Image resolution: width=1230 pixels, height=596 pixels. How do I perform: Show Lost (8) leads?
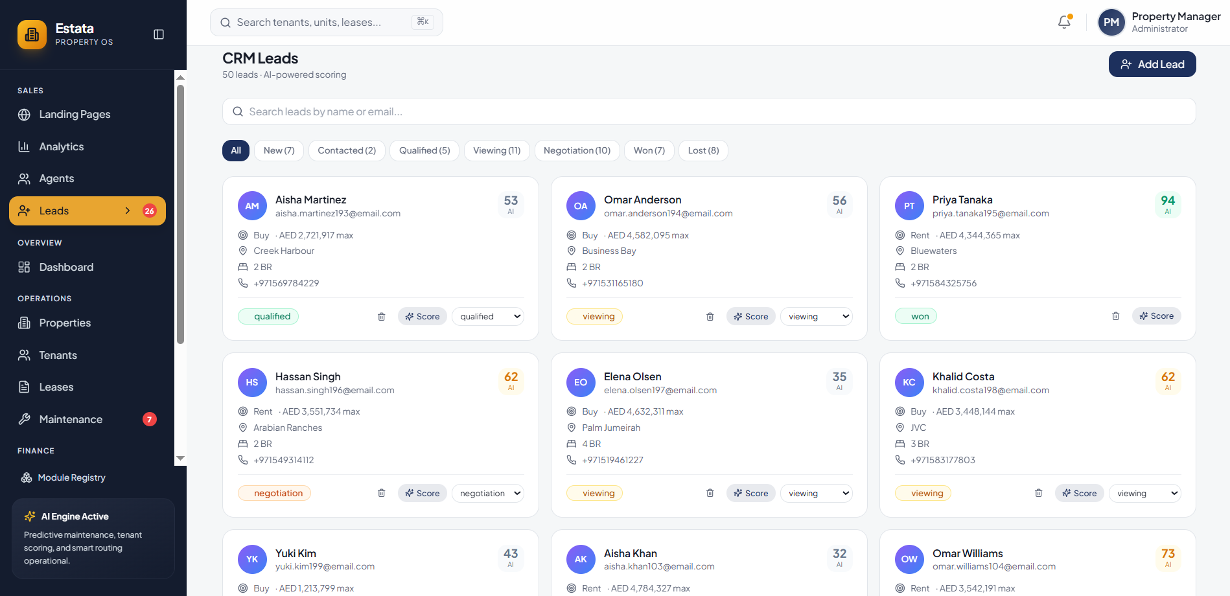click(703, 150)
